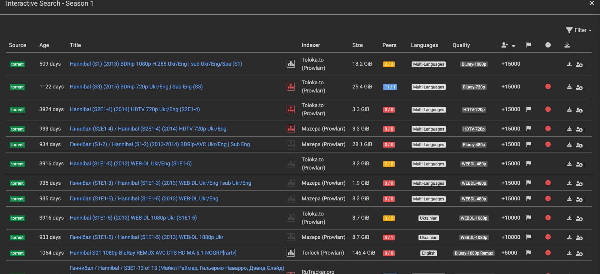Sort results by Peers column
Image resolution: width=600 pixels, height=274 pixels.
pos(389,45)
